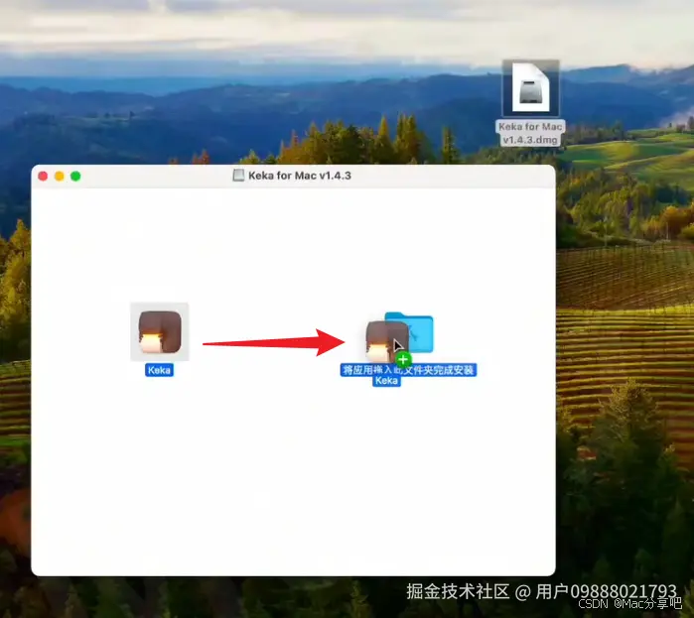The height and width of the screenshot is (618, 694).
Task: Minimize the Keka installer window
Action: [x=60, y=177]
